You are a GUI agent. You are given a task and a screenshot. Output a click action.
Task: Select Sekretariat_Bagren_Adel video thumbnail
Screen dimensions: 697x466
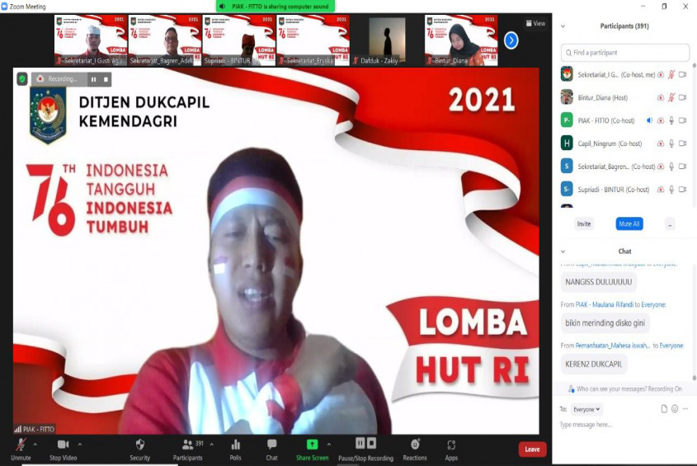tap(165, 40)
